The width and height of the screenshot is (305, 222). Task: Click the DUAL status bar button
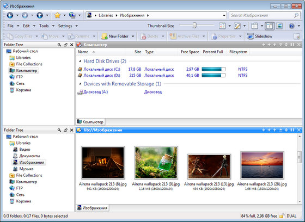(291, 216)
